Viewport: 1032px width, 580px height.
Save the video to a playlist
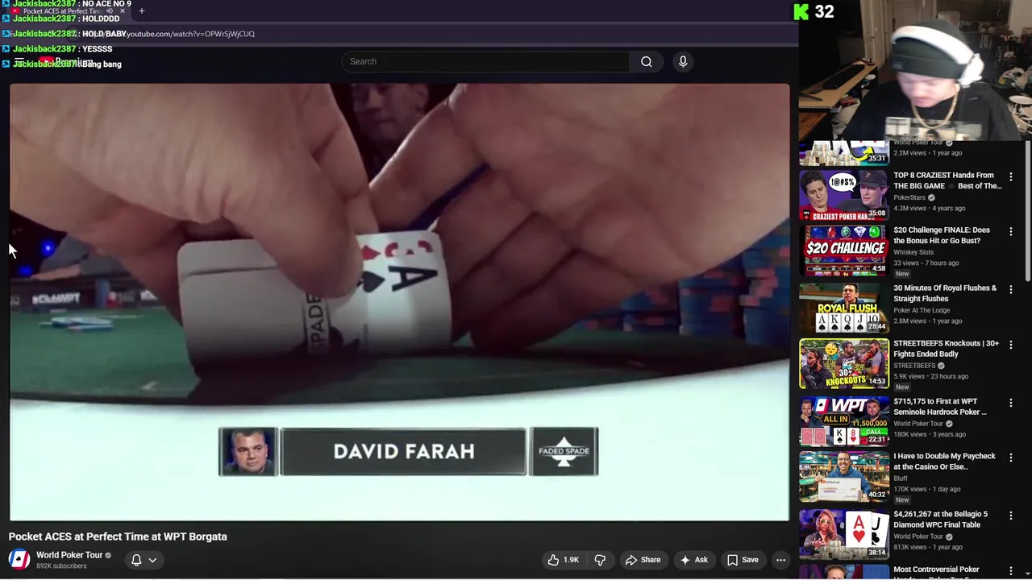coord(743,560)
